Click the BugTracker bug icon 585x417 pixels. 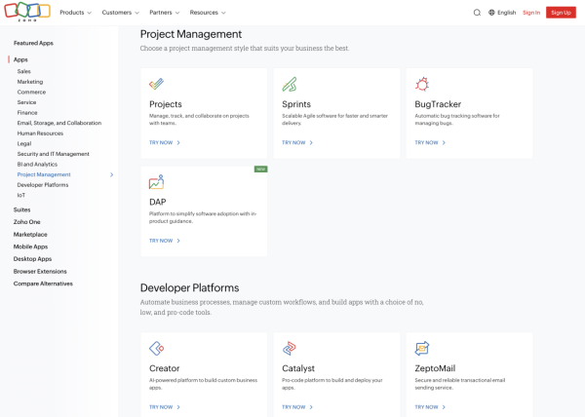pyautogui.click(x=422, y=84)
